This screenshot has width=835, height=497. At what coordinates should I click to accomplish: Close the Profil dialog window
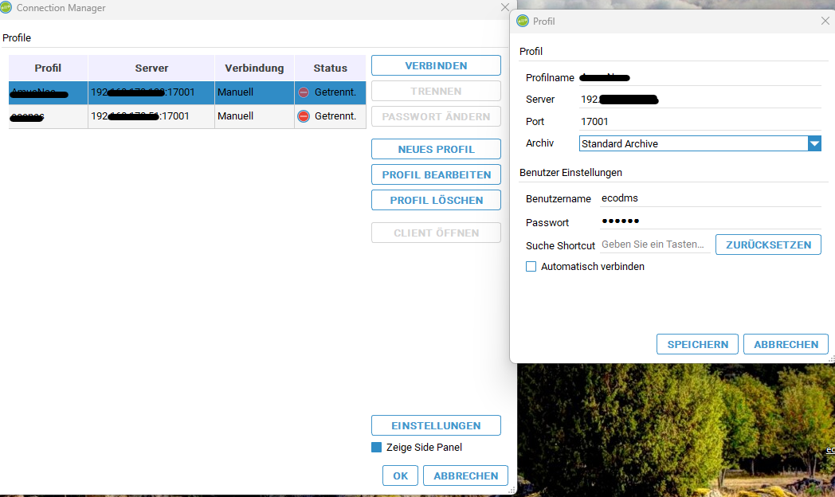point(825,21)
